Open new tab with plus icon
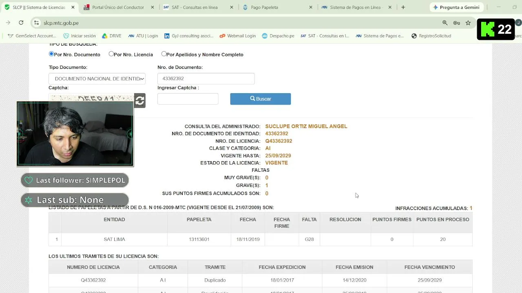Image resolution: width=522 pixels, height=293 pixels. [x=403, y=7]
